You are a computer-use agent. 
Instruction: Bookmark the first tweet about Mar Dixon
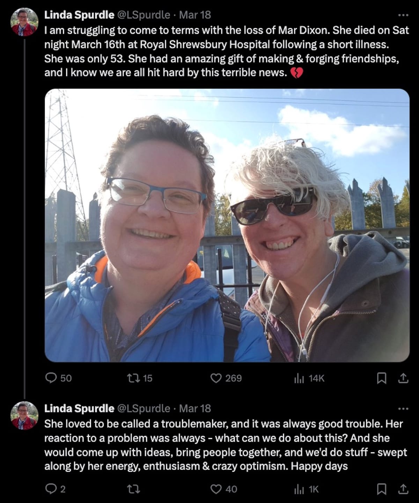click(382, 378)
